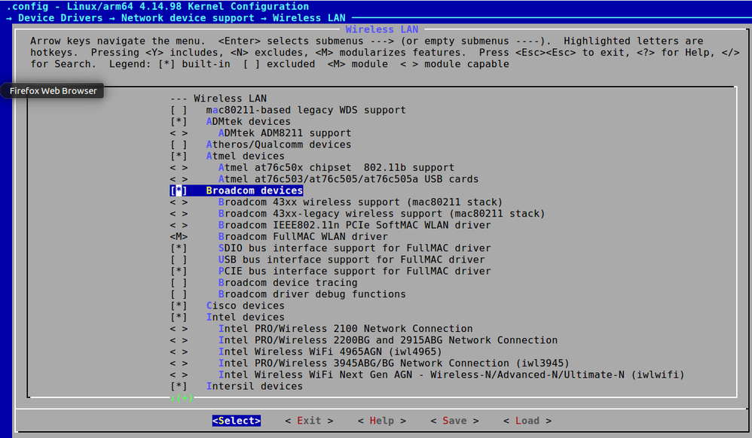Select the Intersil devices entry
752x438 pixels.
(x=255, y=386)
